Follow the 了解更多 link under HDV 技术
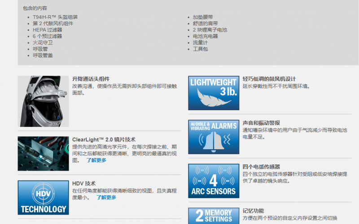 tap(106, 198)
